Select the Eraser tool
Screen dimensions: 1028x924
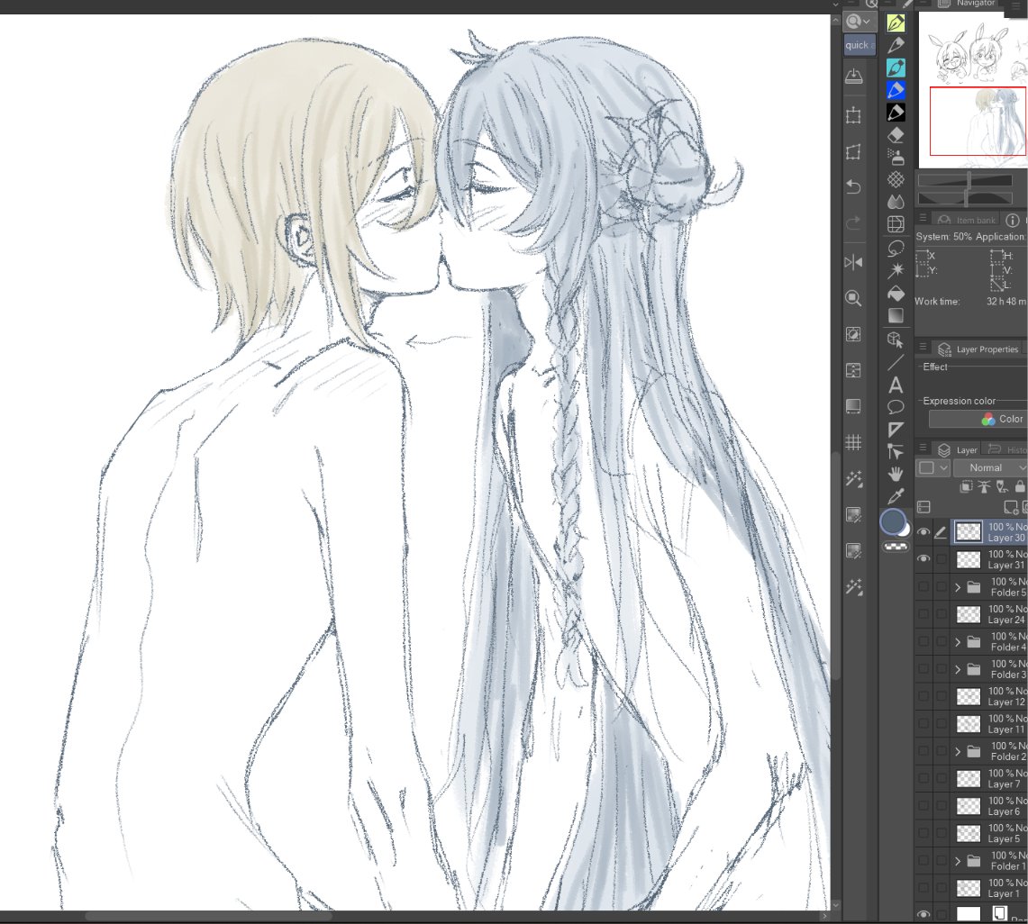click(896, 135)
